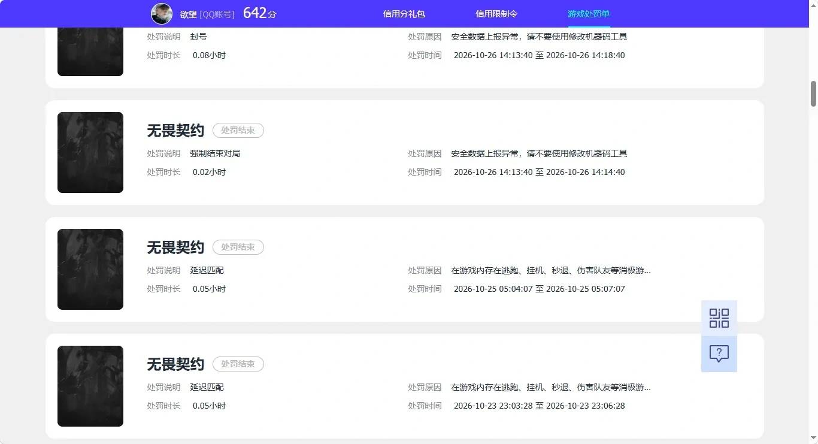818x444 pixels.
Task: Click the 642分 credit score
Action: [x=260, y=13]
